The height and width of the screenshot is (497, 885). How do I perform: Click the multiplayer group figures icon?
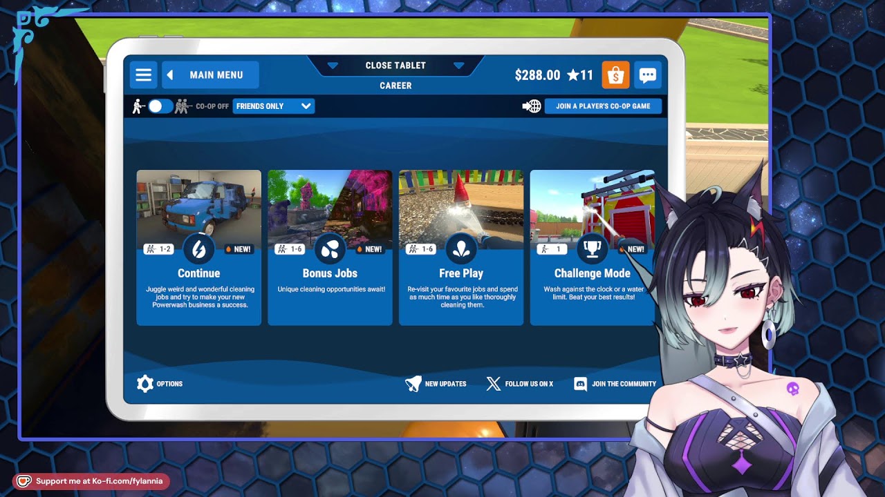point(183,106)
